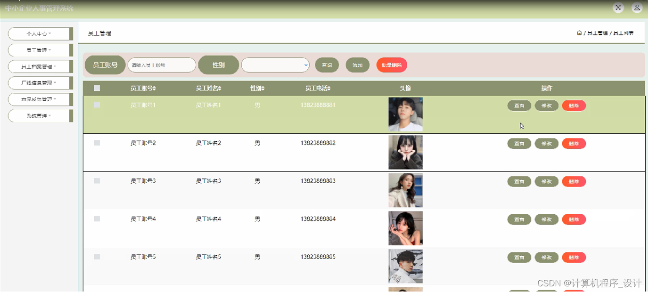Click 查看 for 员工账号2
Screen dimensions: 649x292
[x=519, y=144]
